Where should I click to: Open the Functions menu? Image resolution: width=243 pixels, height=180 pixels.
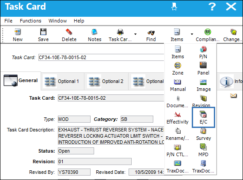[x=30, y=21]
